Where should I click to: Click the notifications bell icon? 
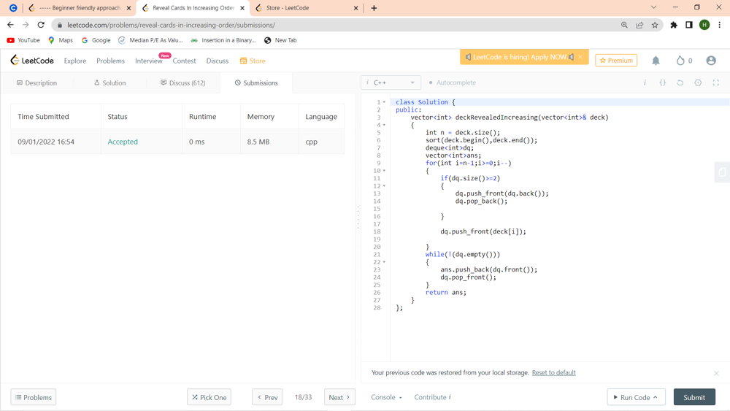pyautogui.click(x=656, y=61)
